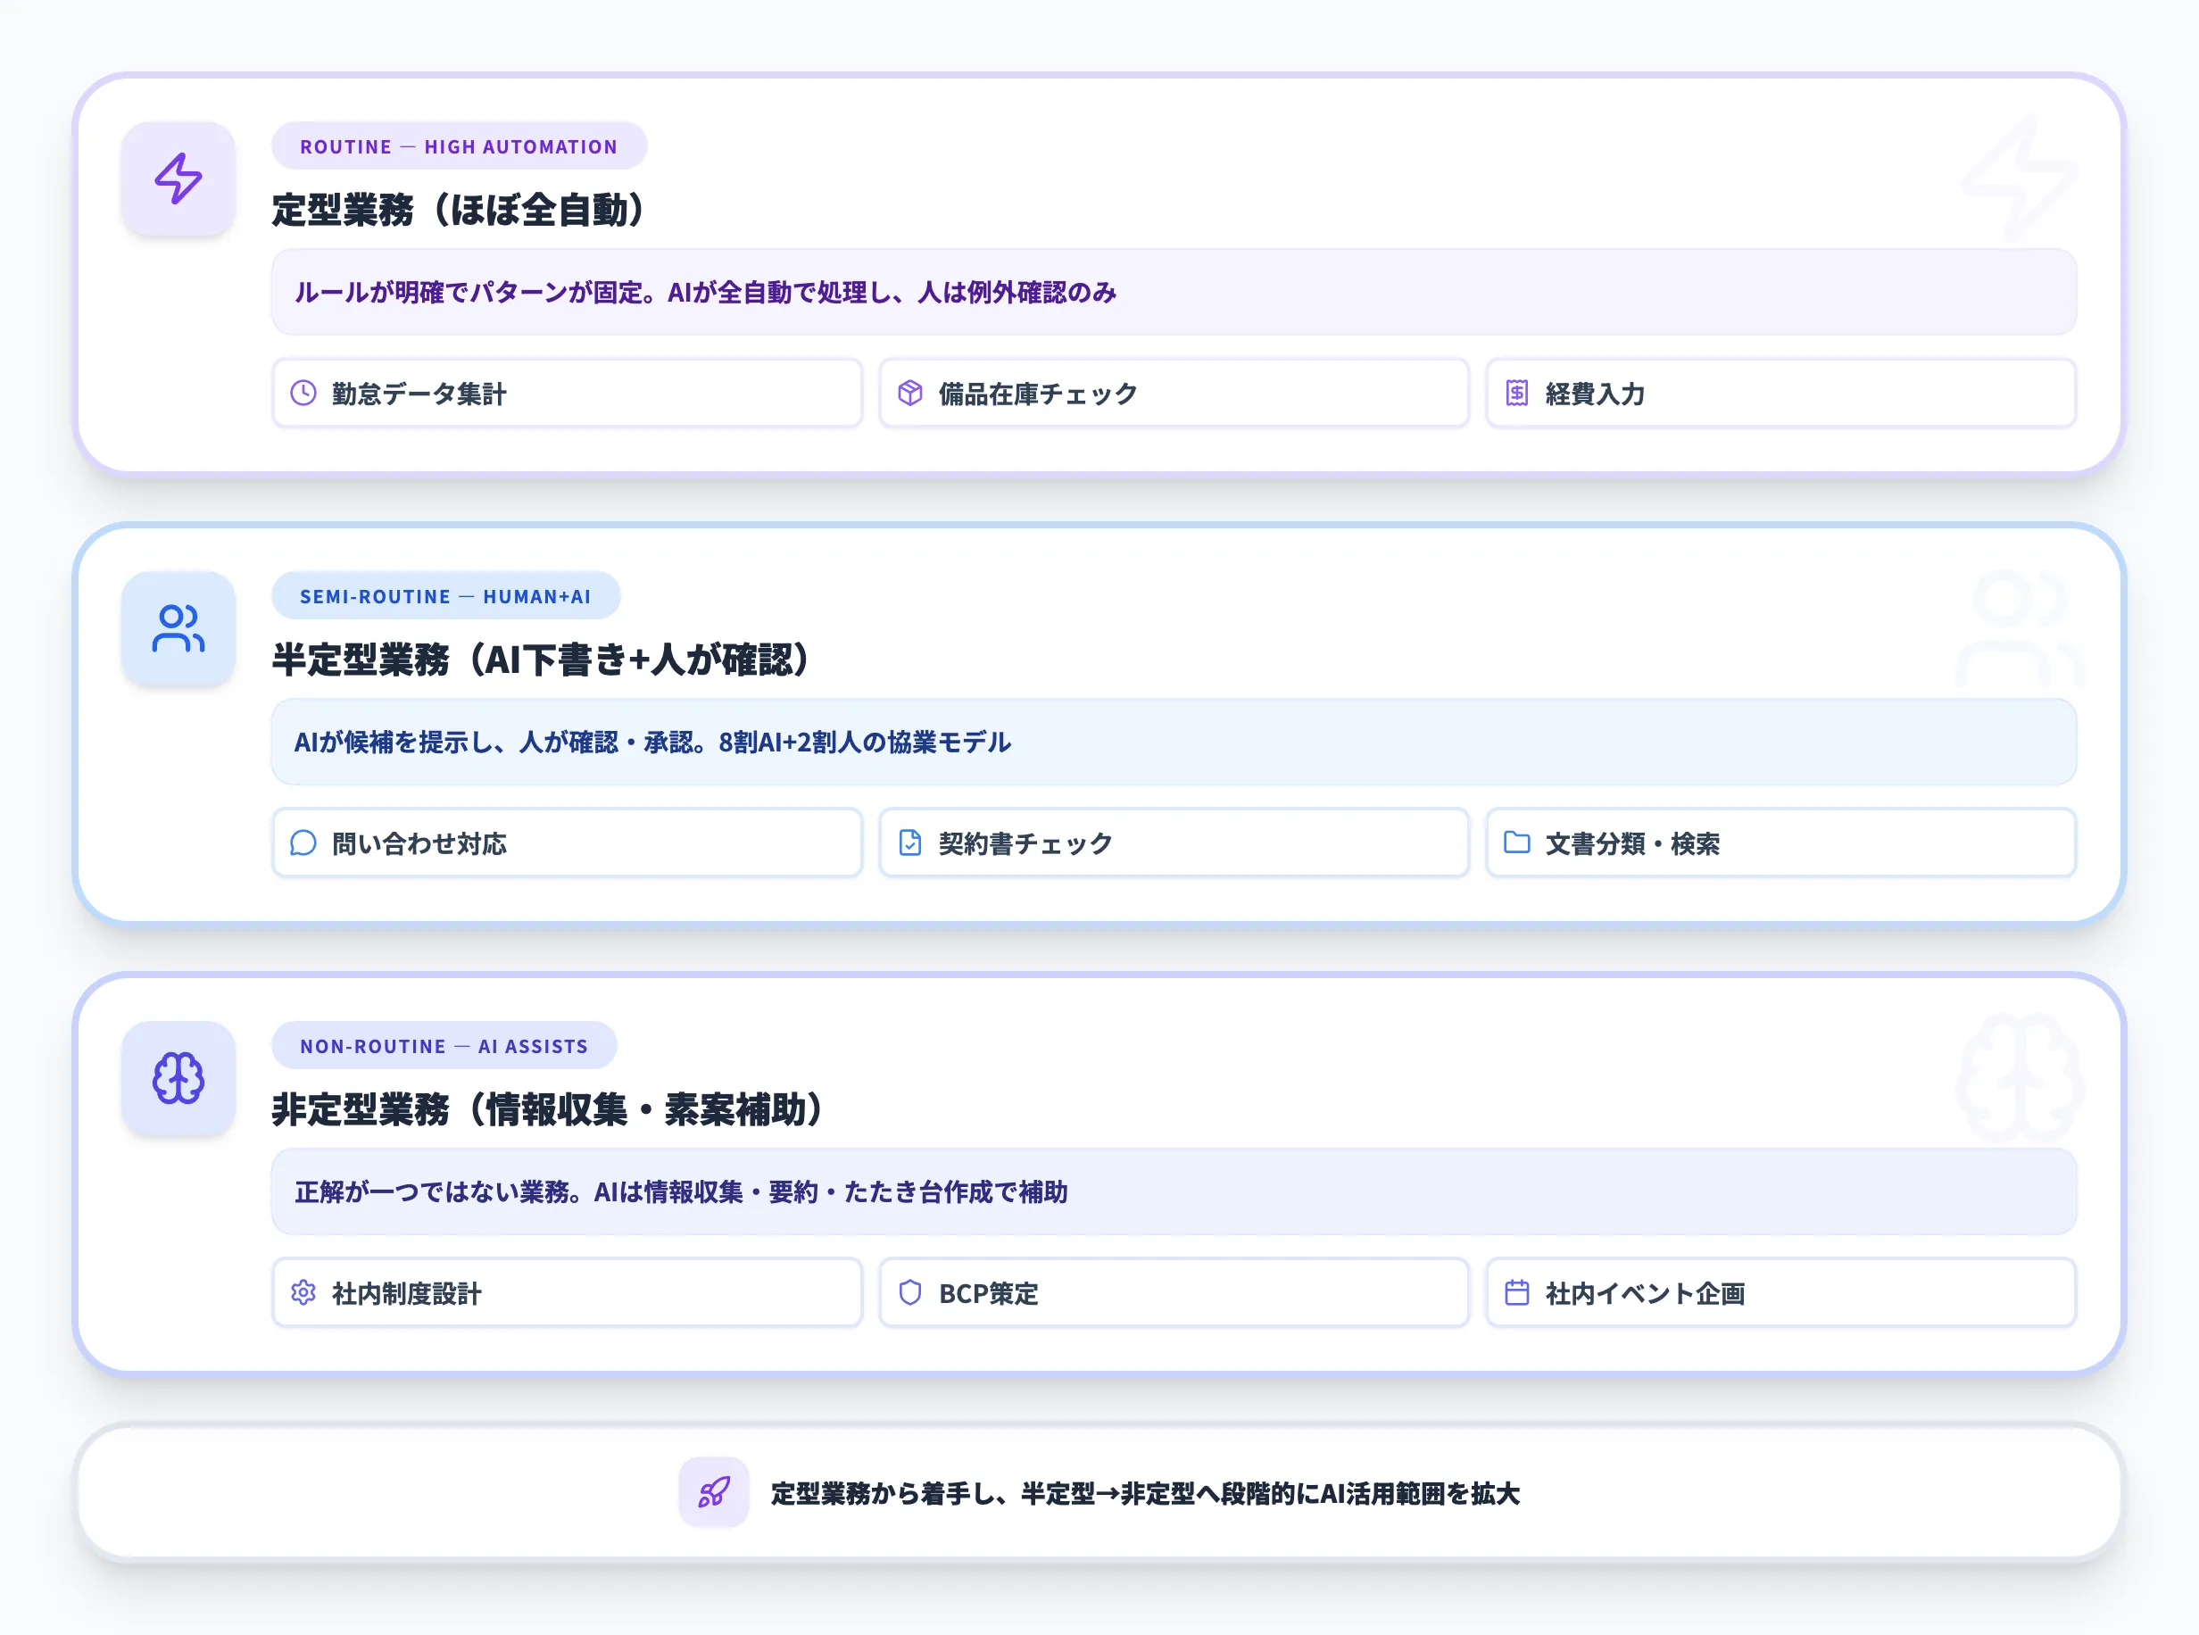This screenshot has width=2199, height=1635.
Task: Open the 社内イベント企画 task chip
Action: (x=1780, y=1292)
